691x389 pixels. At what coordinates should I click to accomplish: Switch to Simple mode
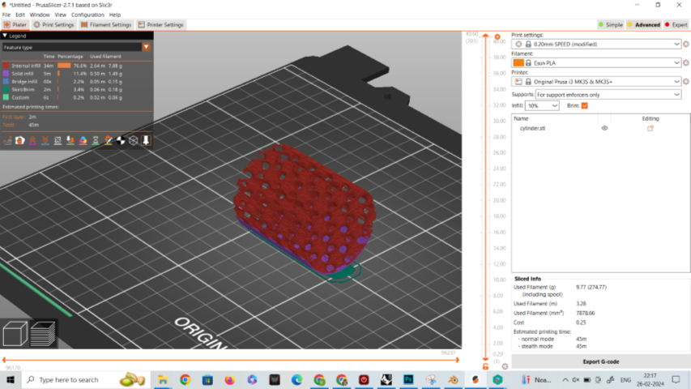(610, 24)
